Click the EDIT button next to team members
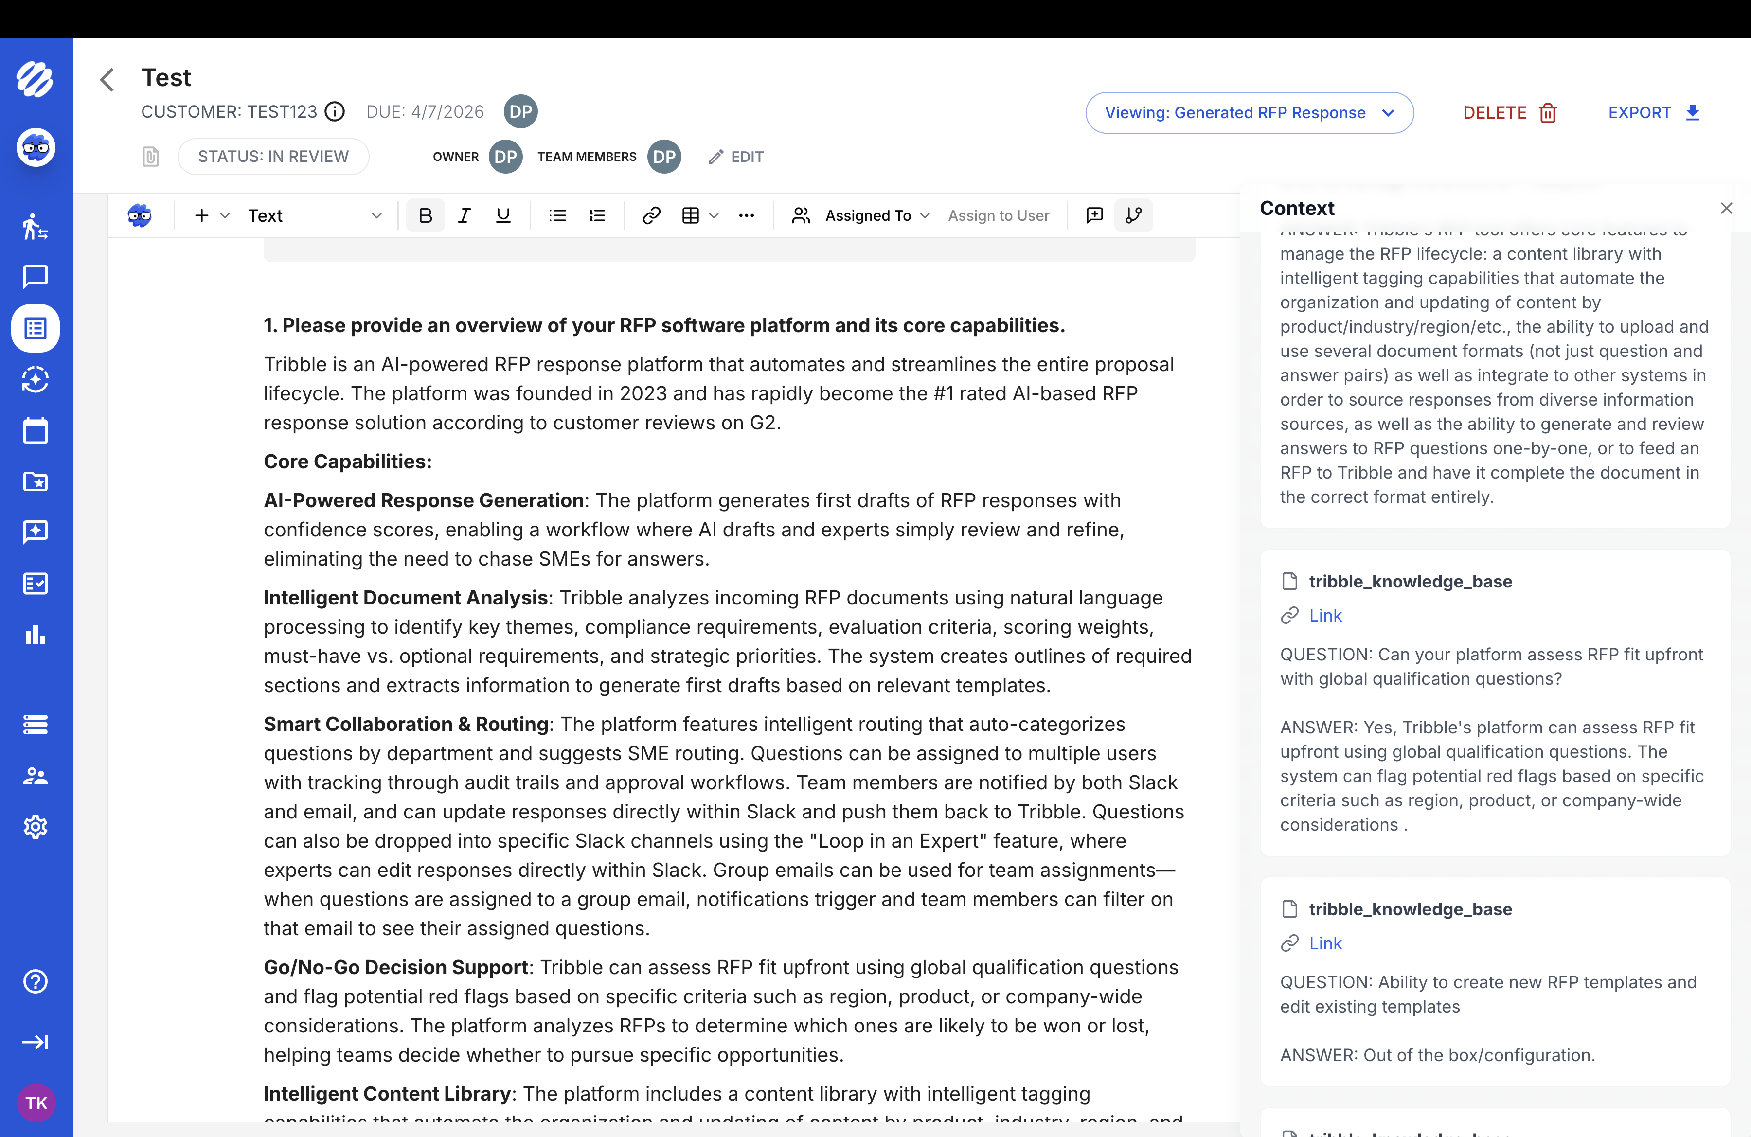 736,157
